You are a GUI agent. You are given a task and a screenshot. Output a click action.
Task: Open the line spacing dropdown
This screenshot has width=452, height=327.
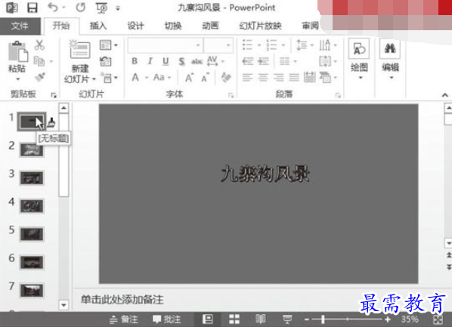(x=311, y=45)
